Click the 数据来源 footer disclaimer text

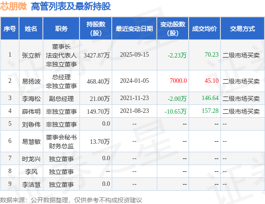coord(71,200)
